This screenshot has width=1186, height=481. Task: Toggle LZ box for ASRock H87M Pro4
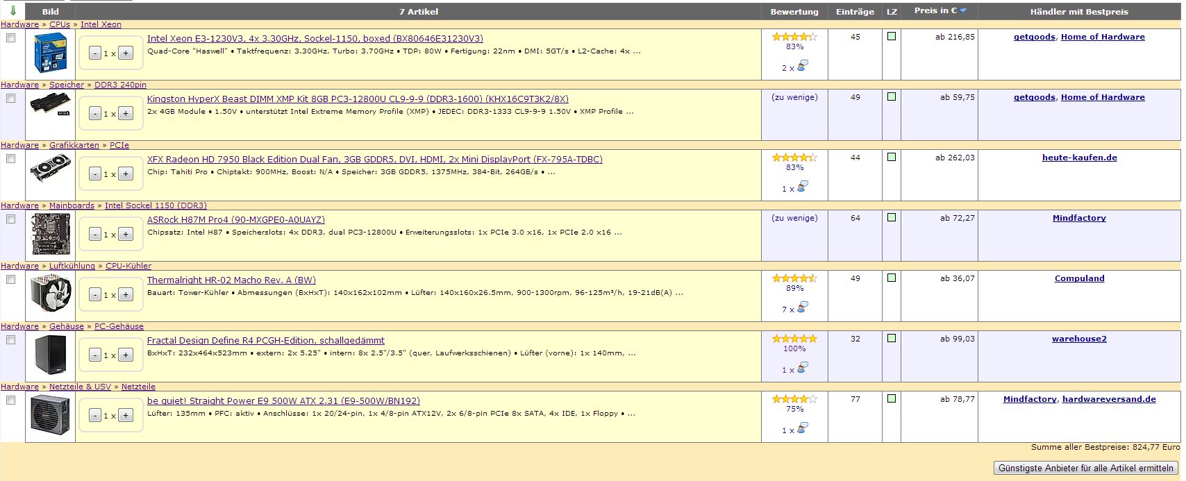892,217
